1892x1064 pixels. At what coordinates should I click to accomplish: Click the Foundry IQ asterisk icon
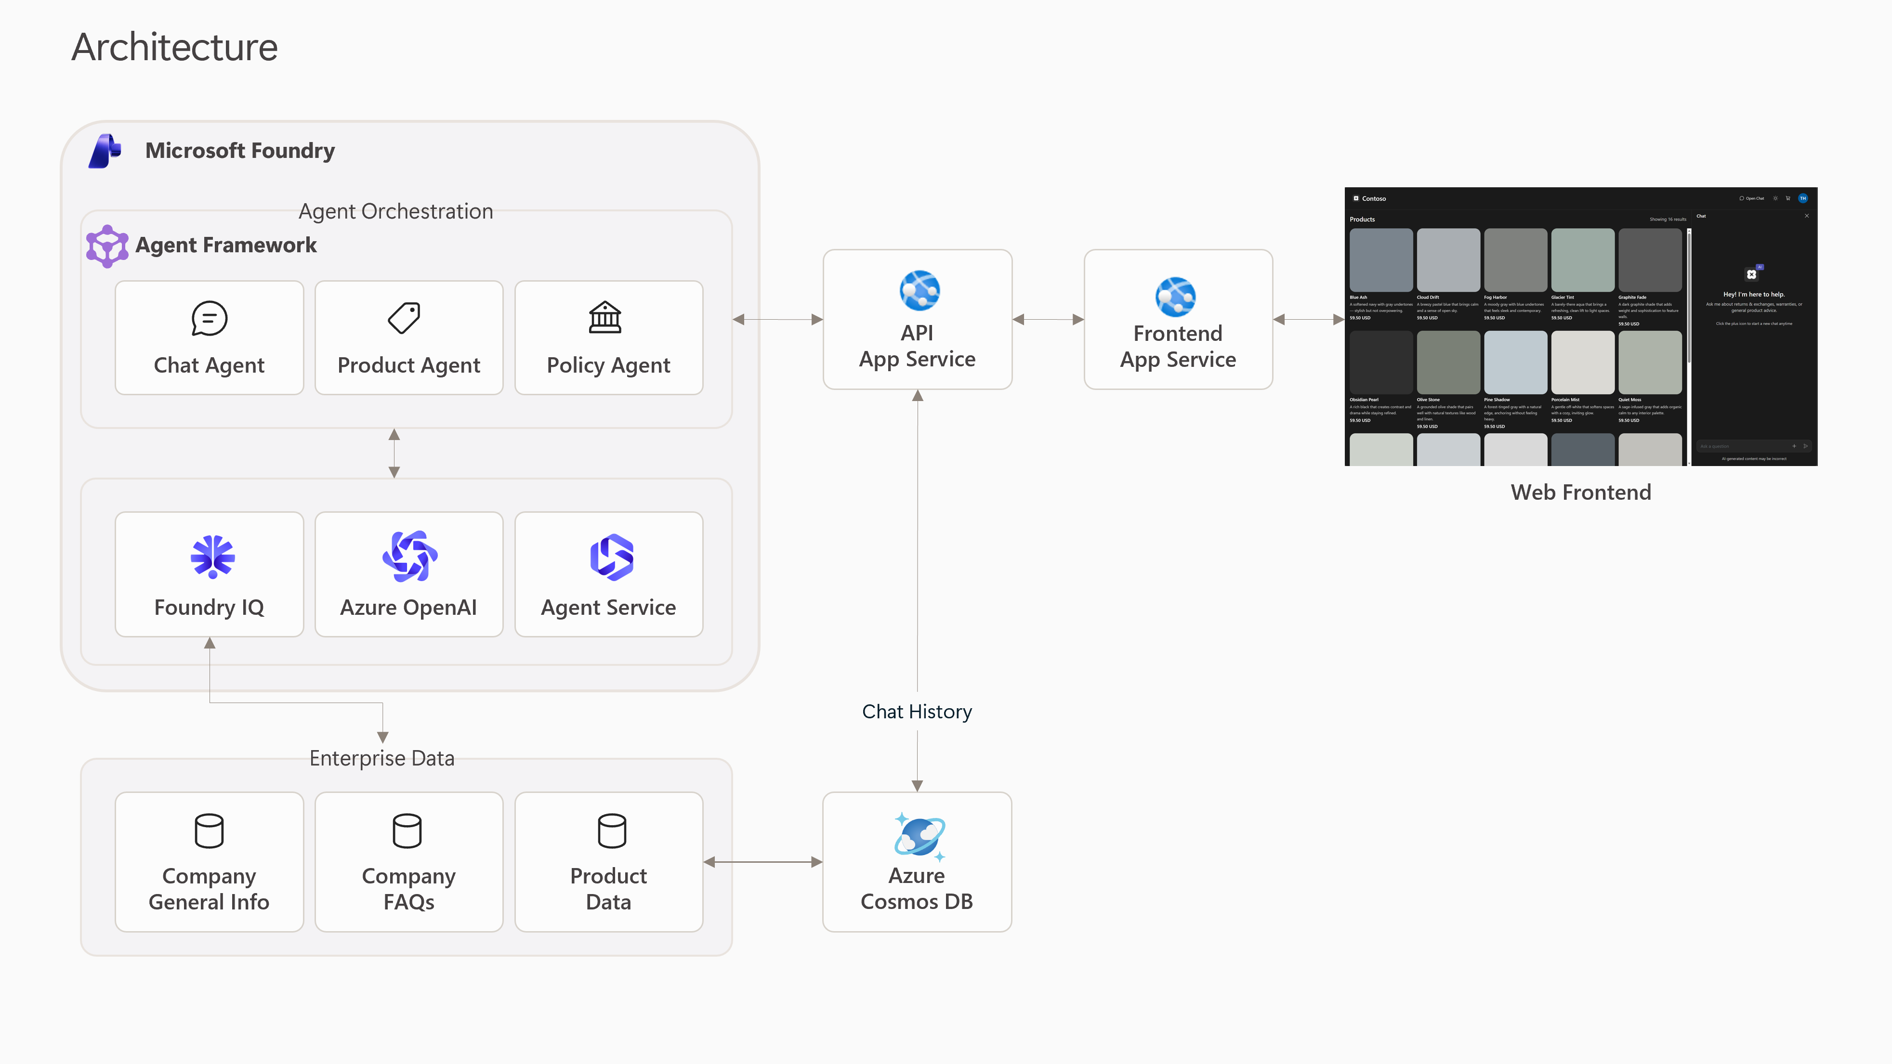point(212,557)
